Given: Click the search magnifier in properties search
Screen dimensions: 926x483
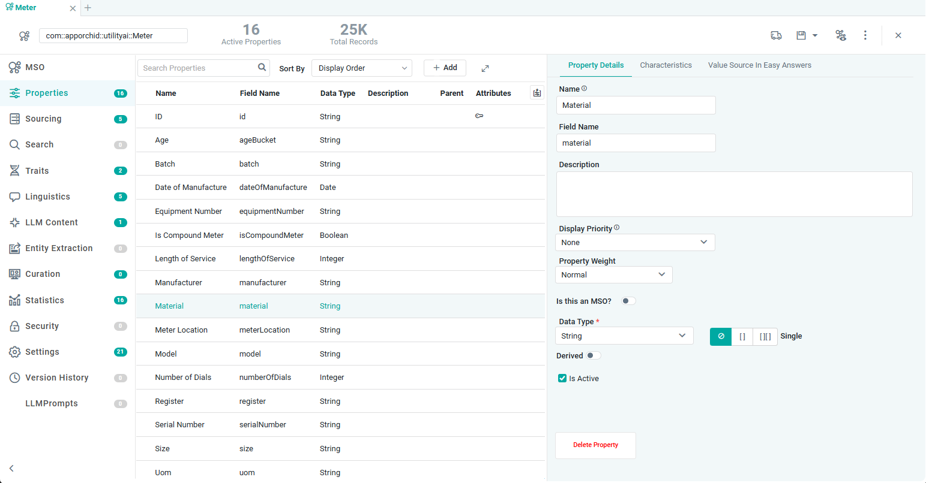Looking at the screenshot, I should point(262,68).
